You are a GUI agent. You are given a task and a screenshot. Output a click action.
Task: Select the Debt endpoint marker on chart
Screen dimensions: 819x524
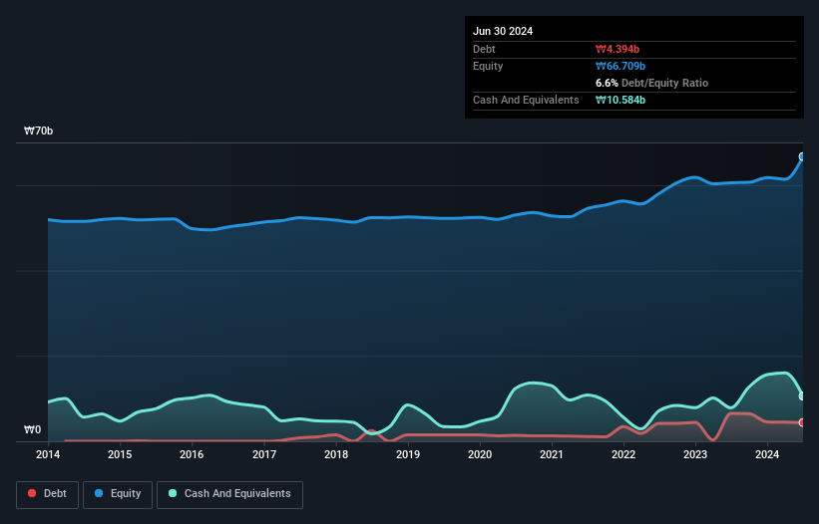click(x=802, y=422)
